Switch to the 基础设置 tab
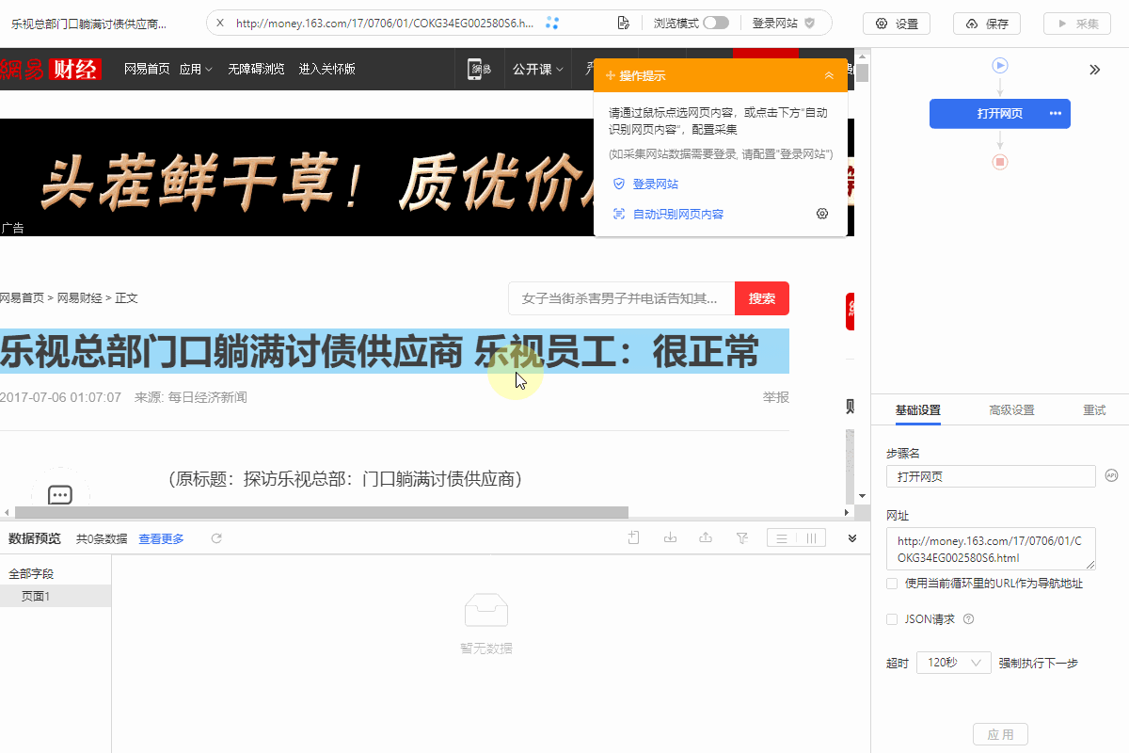Image resolution: width=1129 pixels, height=753 pixels. tap(917, 410)
